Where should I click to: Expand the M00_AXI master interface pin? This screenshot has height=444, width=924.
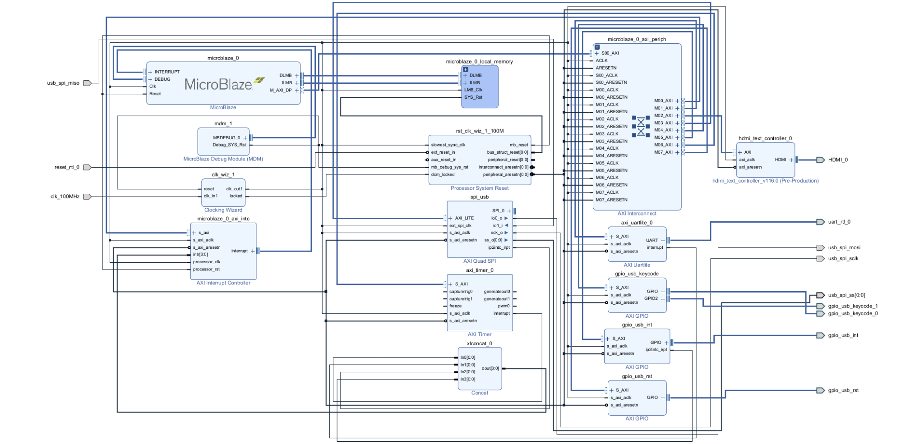coord(677,101)
